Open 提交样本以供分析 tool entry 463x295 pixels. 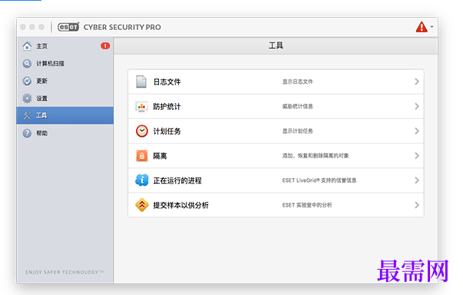[x=276, y=205]
